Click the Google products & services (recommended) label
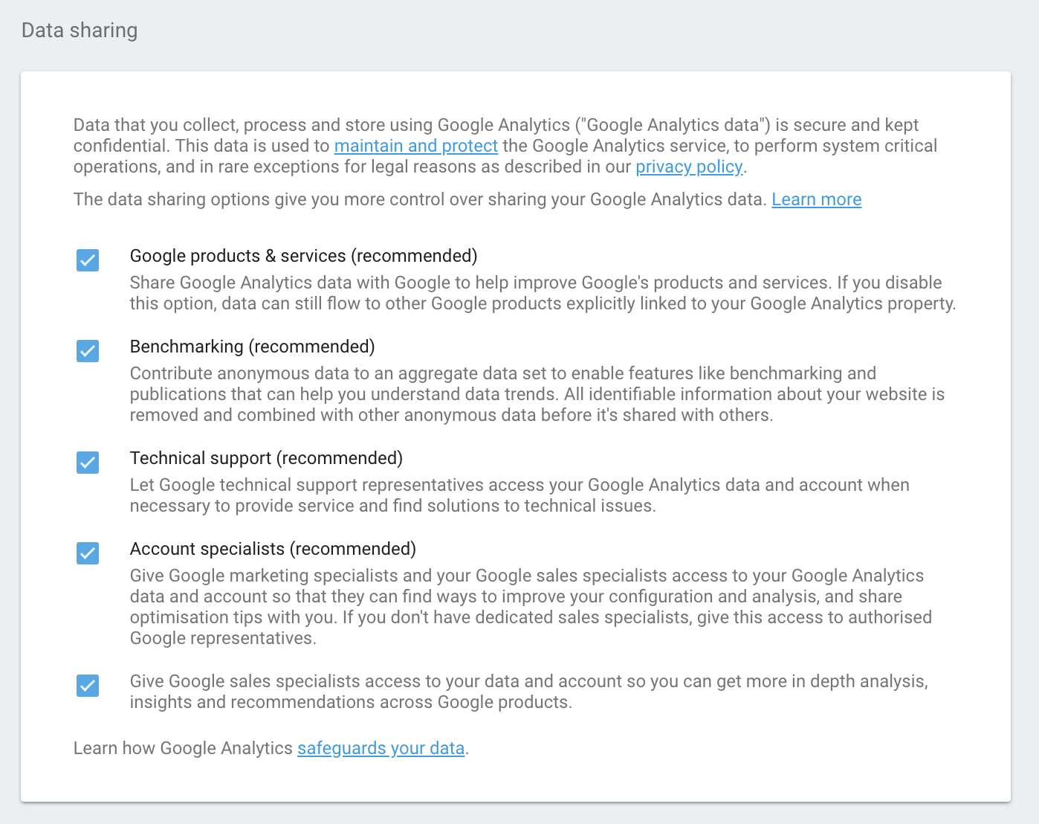Image resolution: width=1039 pixels, height=824 pixels. (303, 256)
